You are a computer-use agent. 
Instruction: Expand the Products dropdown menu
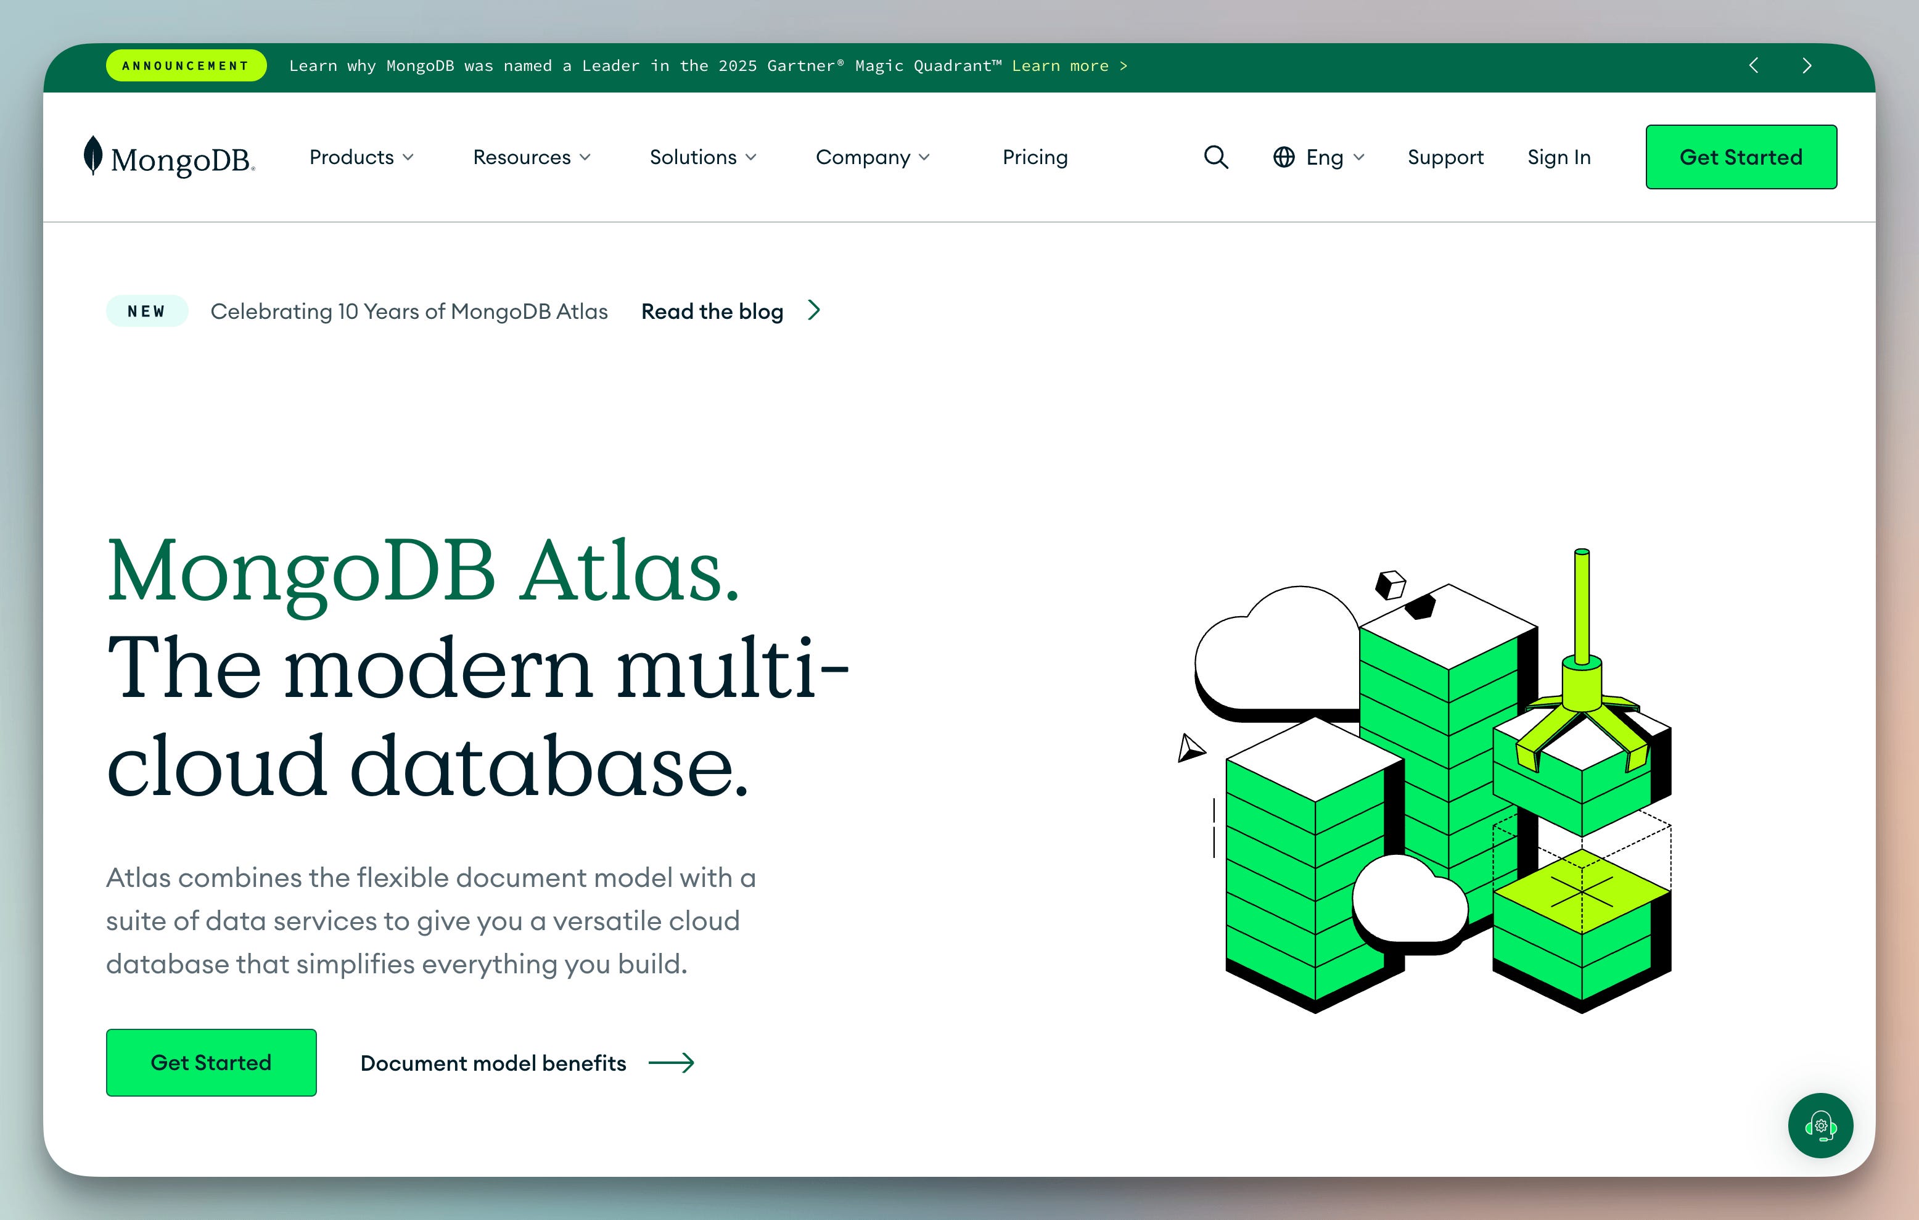[x=362, y=157]
